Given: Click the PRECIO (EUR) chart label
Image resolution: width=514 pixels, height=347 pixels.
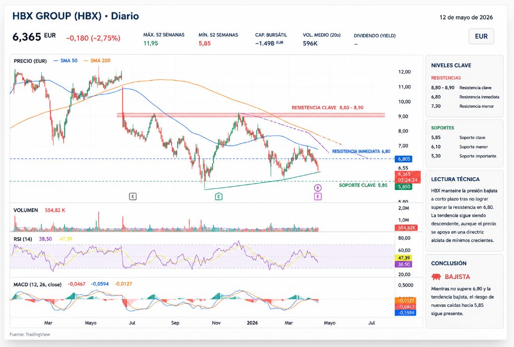Looking at the screenshot, I should [x=30, y=61].
